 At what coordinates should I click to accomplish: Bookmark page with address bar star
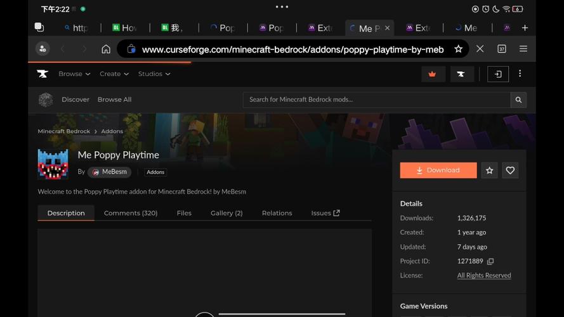coord(458,49)
